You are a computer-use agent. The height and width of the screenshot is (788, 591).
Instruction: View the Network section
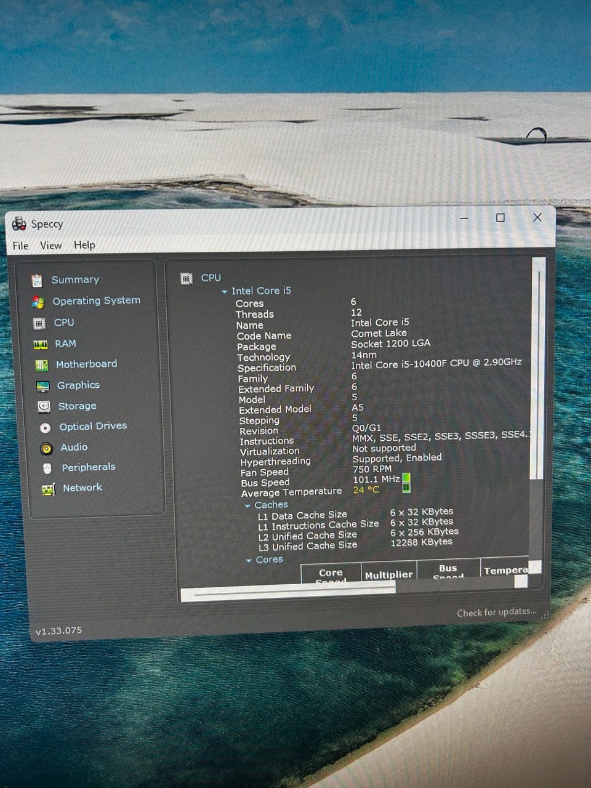(x=82, y=488)
